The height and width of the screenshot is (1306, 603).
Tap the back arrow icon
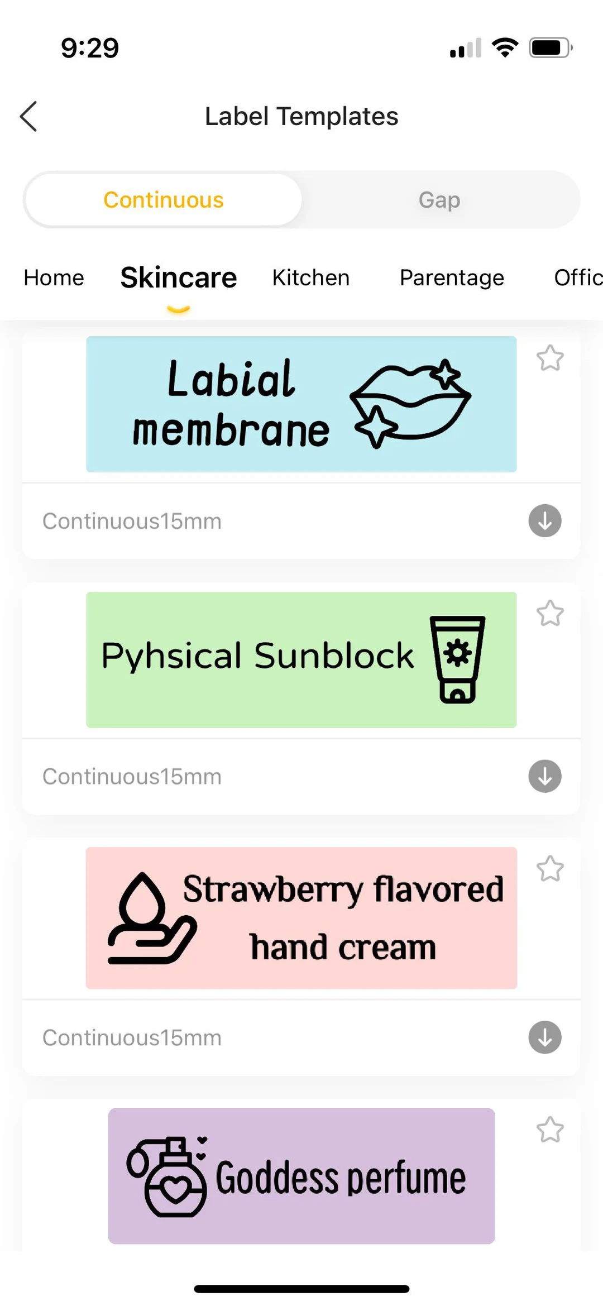pyautogui.click(x=28, y=116)
